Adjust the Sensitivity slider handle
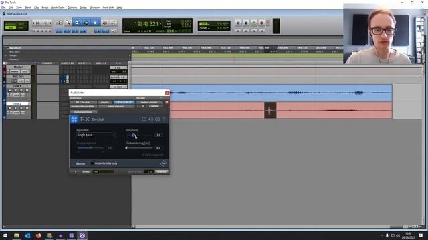The image size is (428, 240). tap(133, 135)
